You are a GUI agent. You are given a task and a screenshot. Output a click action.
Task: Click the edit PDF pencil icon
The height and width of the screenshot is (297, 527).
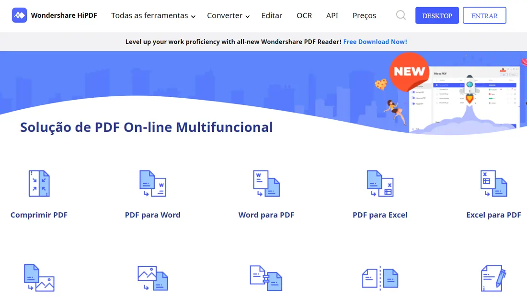493,278
